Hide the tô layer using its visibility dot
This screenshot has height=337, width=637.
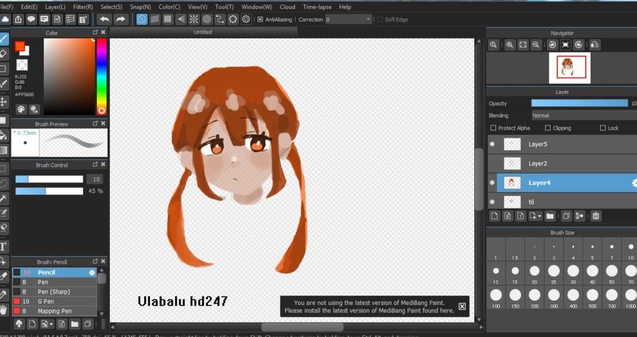tap(493, 202)
